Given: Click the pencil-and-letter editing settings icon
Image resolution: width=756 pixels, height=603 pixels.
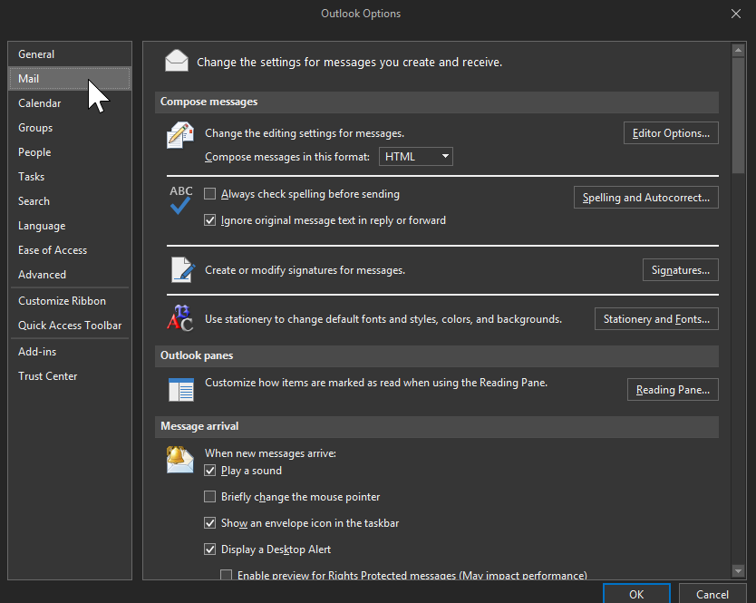Looking at the screenshot, I should pyautogui.click(x=180, y=135).
